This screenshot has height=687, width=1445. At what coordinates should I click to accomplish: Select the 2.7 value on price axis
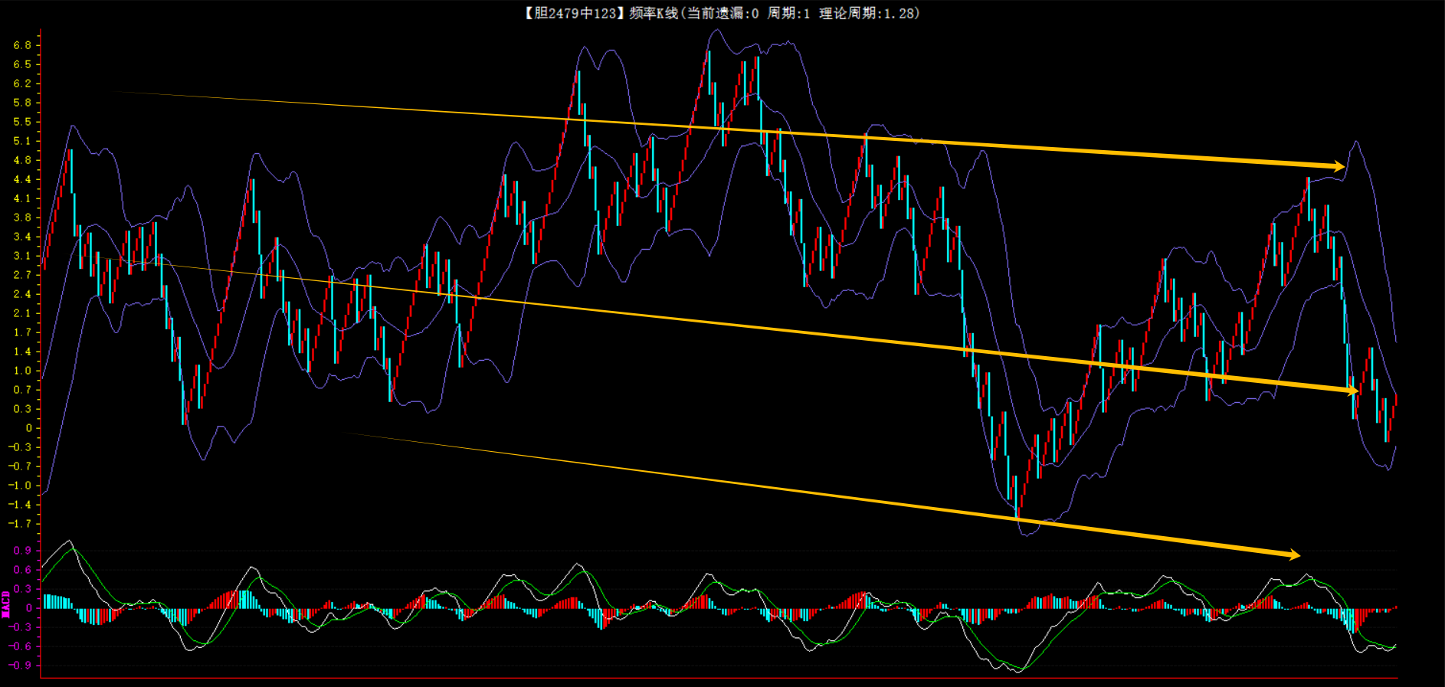pos(22,275)
